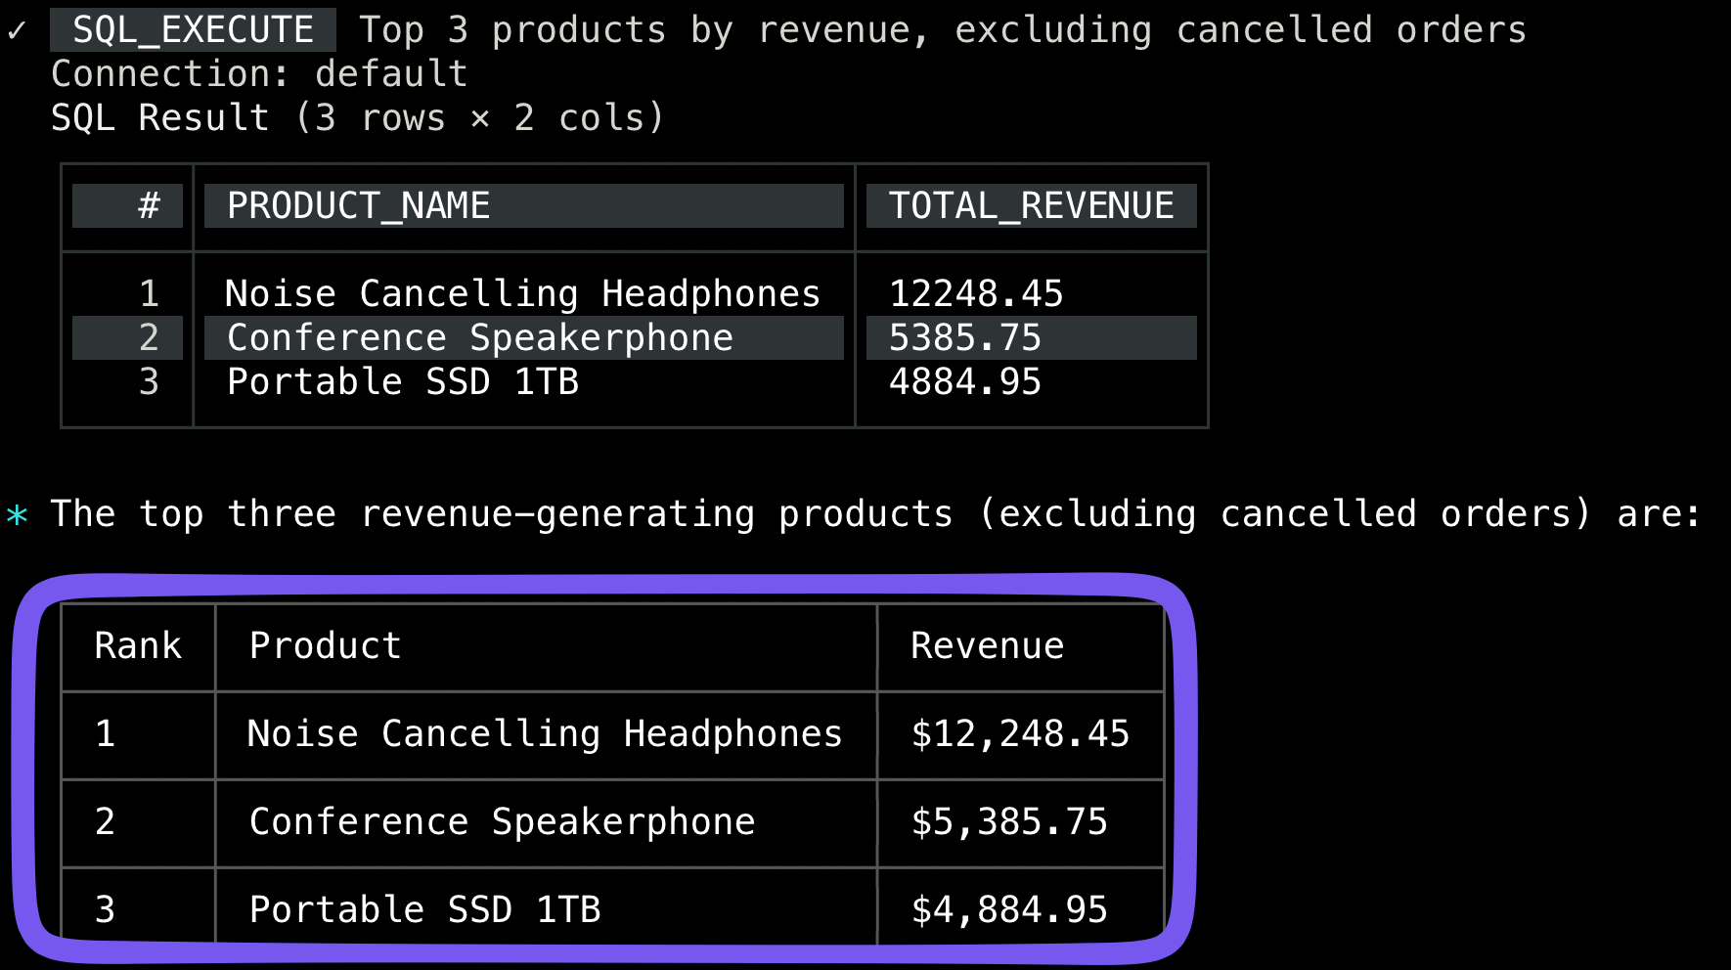
Task: Click 'SQL Result (3 rows × 2 cols)' text
Action: (358, 117)
